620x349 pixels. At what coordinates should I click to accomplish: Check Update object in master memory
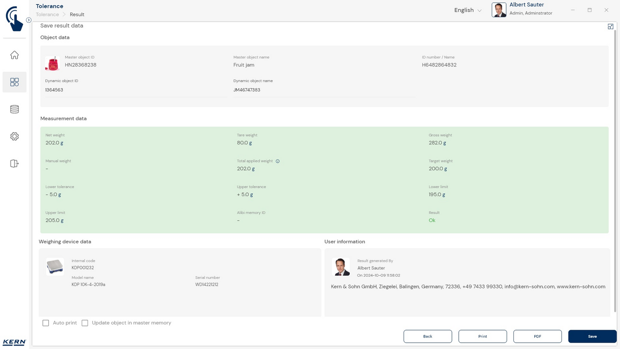(x=85, y=323)
